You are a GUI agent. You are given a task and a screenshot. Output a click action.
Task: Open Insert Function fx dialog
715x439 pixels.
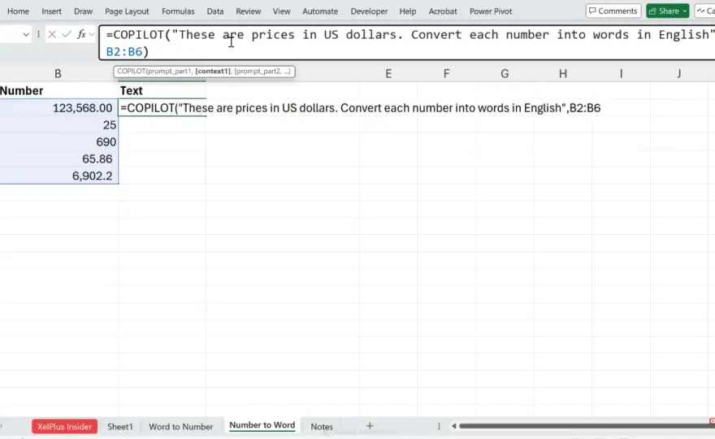(x=81, y=34)
